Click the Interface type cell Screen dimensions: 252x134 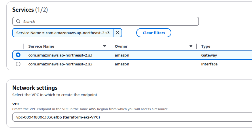tap(209, 64)
